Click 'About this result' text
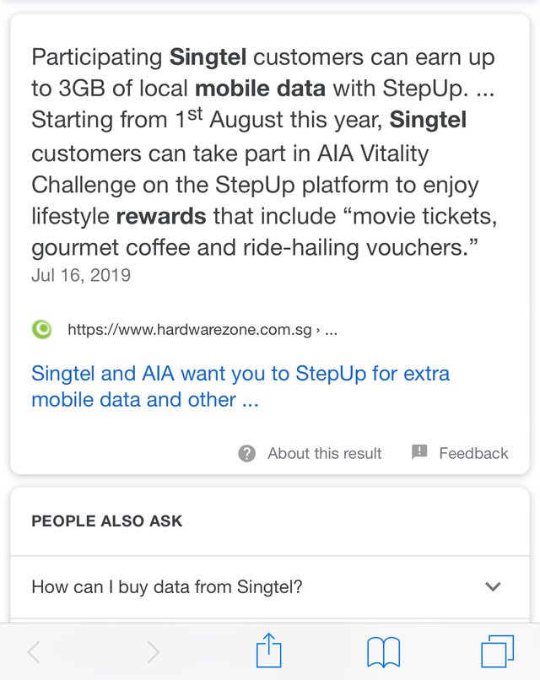 [325, 453]
